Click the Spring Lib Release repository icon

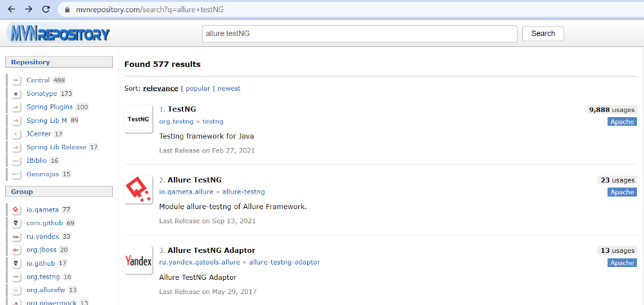coord(17,147)
